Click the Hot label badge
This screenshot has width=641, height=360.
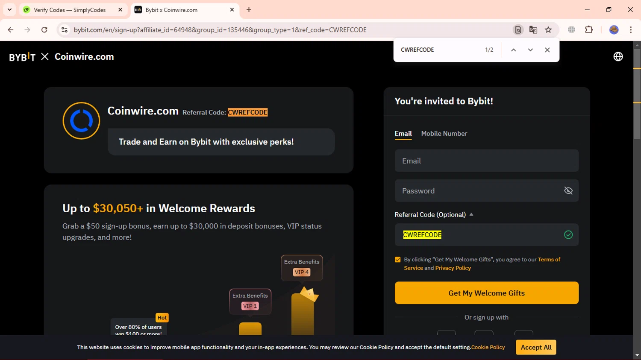click(162, 318)
